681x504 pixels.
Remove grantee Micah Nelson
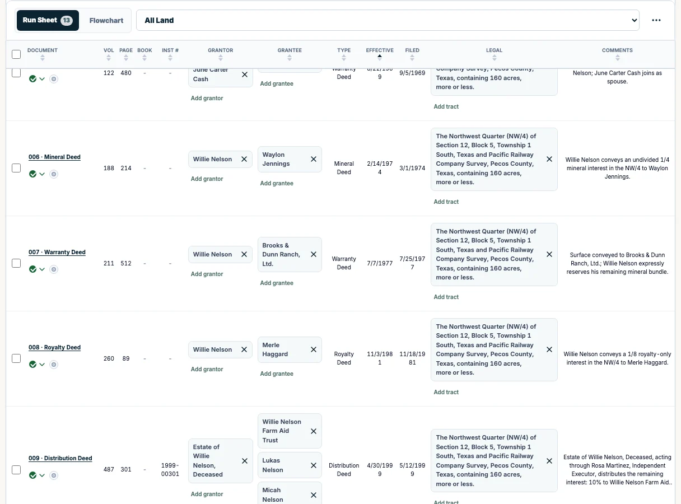tap(314, 495)
